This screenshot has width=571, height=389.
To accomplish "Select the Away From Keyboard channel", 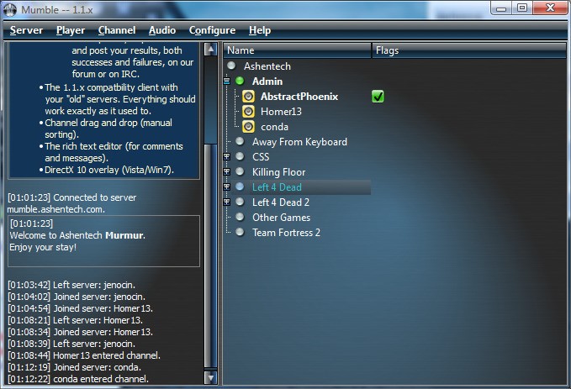I will (x=299, y=141).
